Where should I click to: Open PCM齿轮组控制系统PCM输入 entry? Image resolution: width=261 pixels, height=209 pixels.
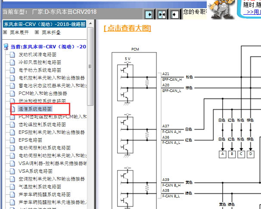[53, 117]
